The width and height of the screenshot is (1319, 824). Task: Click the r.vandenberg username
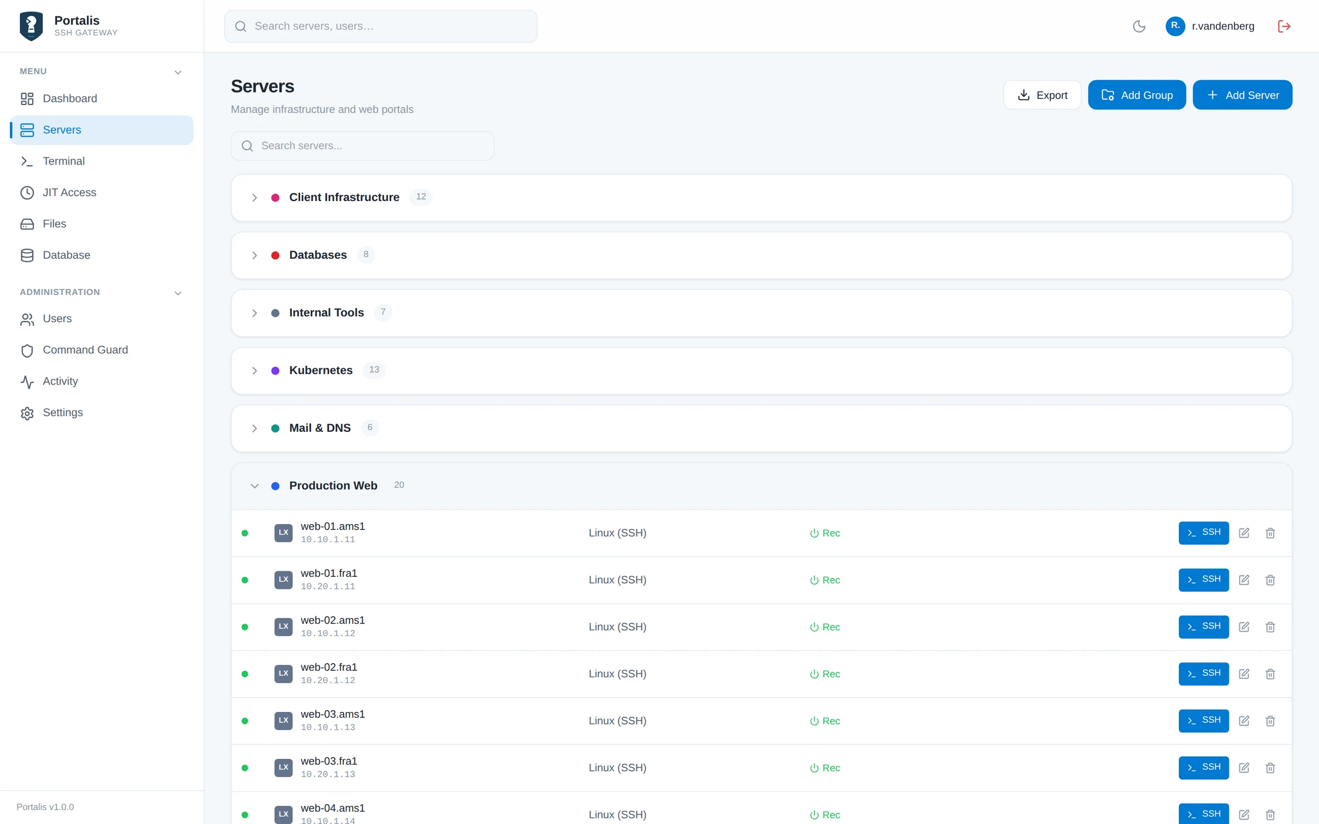pyautogui.click(x=1223, y=26)
